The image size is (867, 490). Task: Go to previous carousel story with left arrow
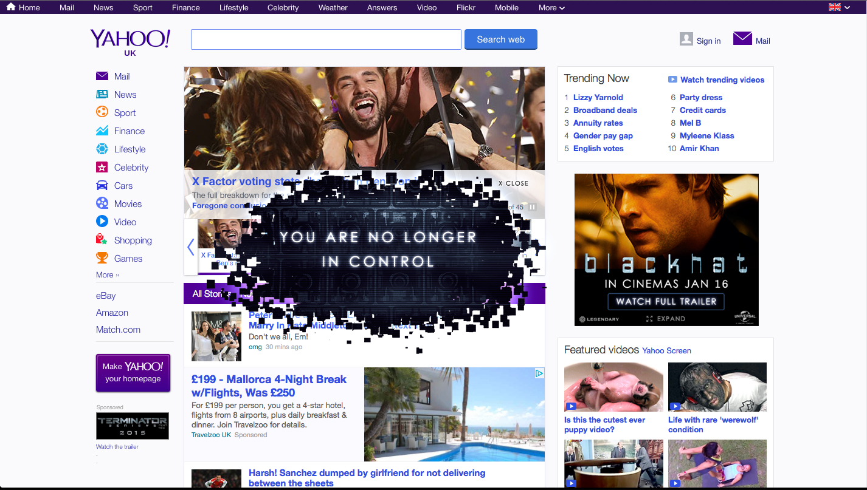(x=190, y=247)
